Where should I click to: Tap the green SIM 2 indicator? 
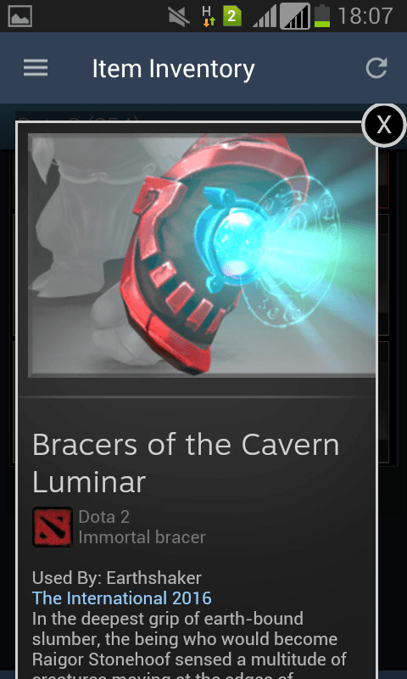(x=232, y=17)
